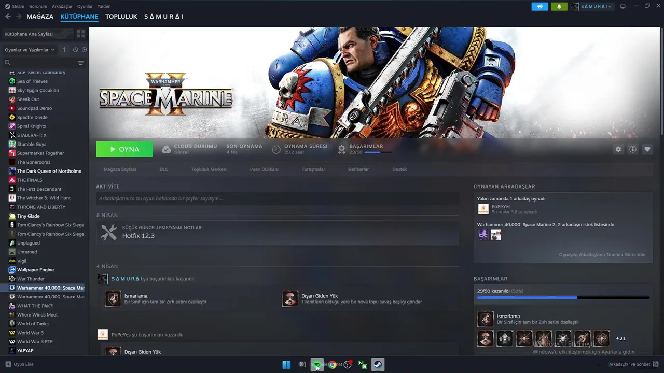This screenshot has height=373, width=664.
Task: Click the Başarımlar achievements header icon
Action: 341,149
